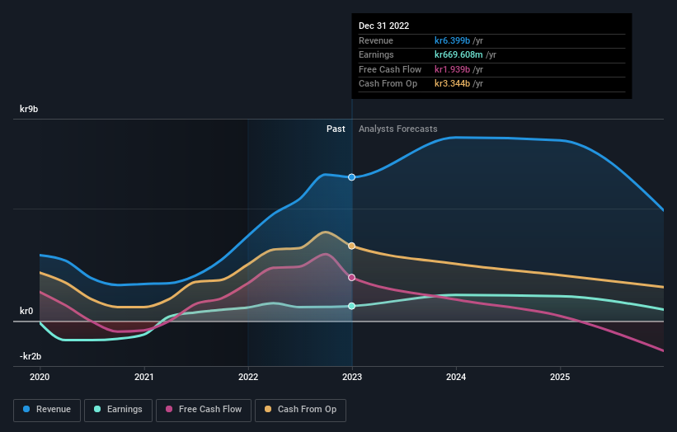Click the orange Cash From Op data point
This screenshot has height=432, width=677.
click(352, 246)
